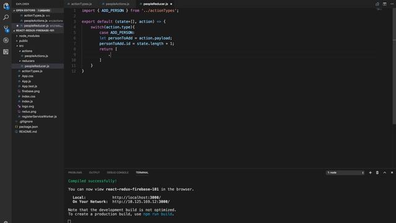
Task: Open peopleActions.js in Open Editors list
Action: click(37, 20)
